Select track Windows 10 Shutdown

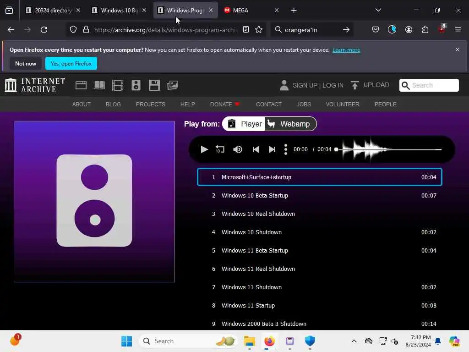[x=319, y=232]
